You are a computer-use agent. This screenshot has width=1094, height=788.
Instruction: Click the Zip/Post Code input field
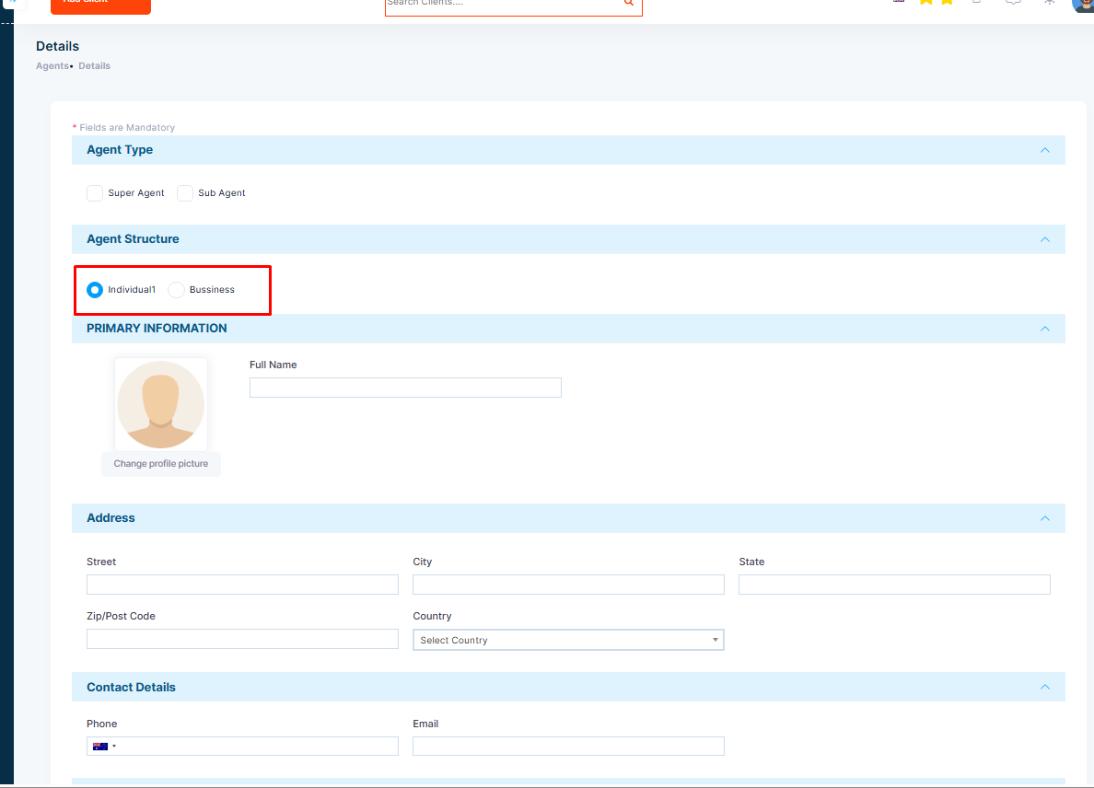pos(242,639)
